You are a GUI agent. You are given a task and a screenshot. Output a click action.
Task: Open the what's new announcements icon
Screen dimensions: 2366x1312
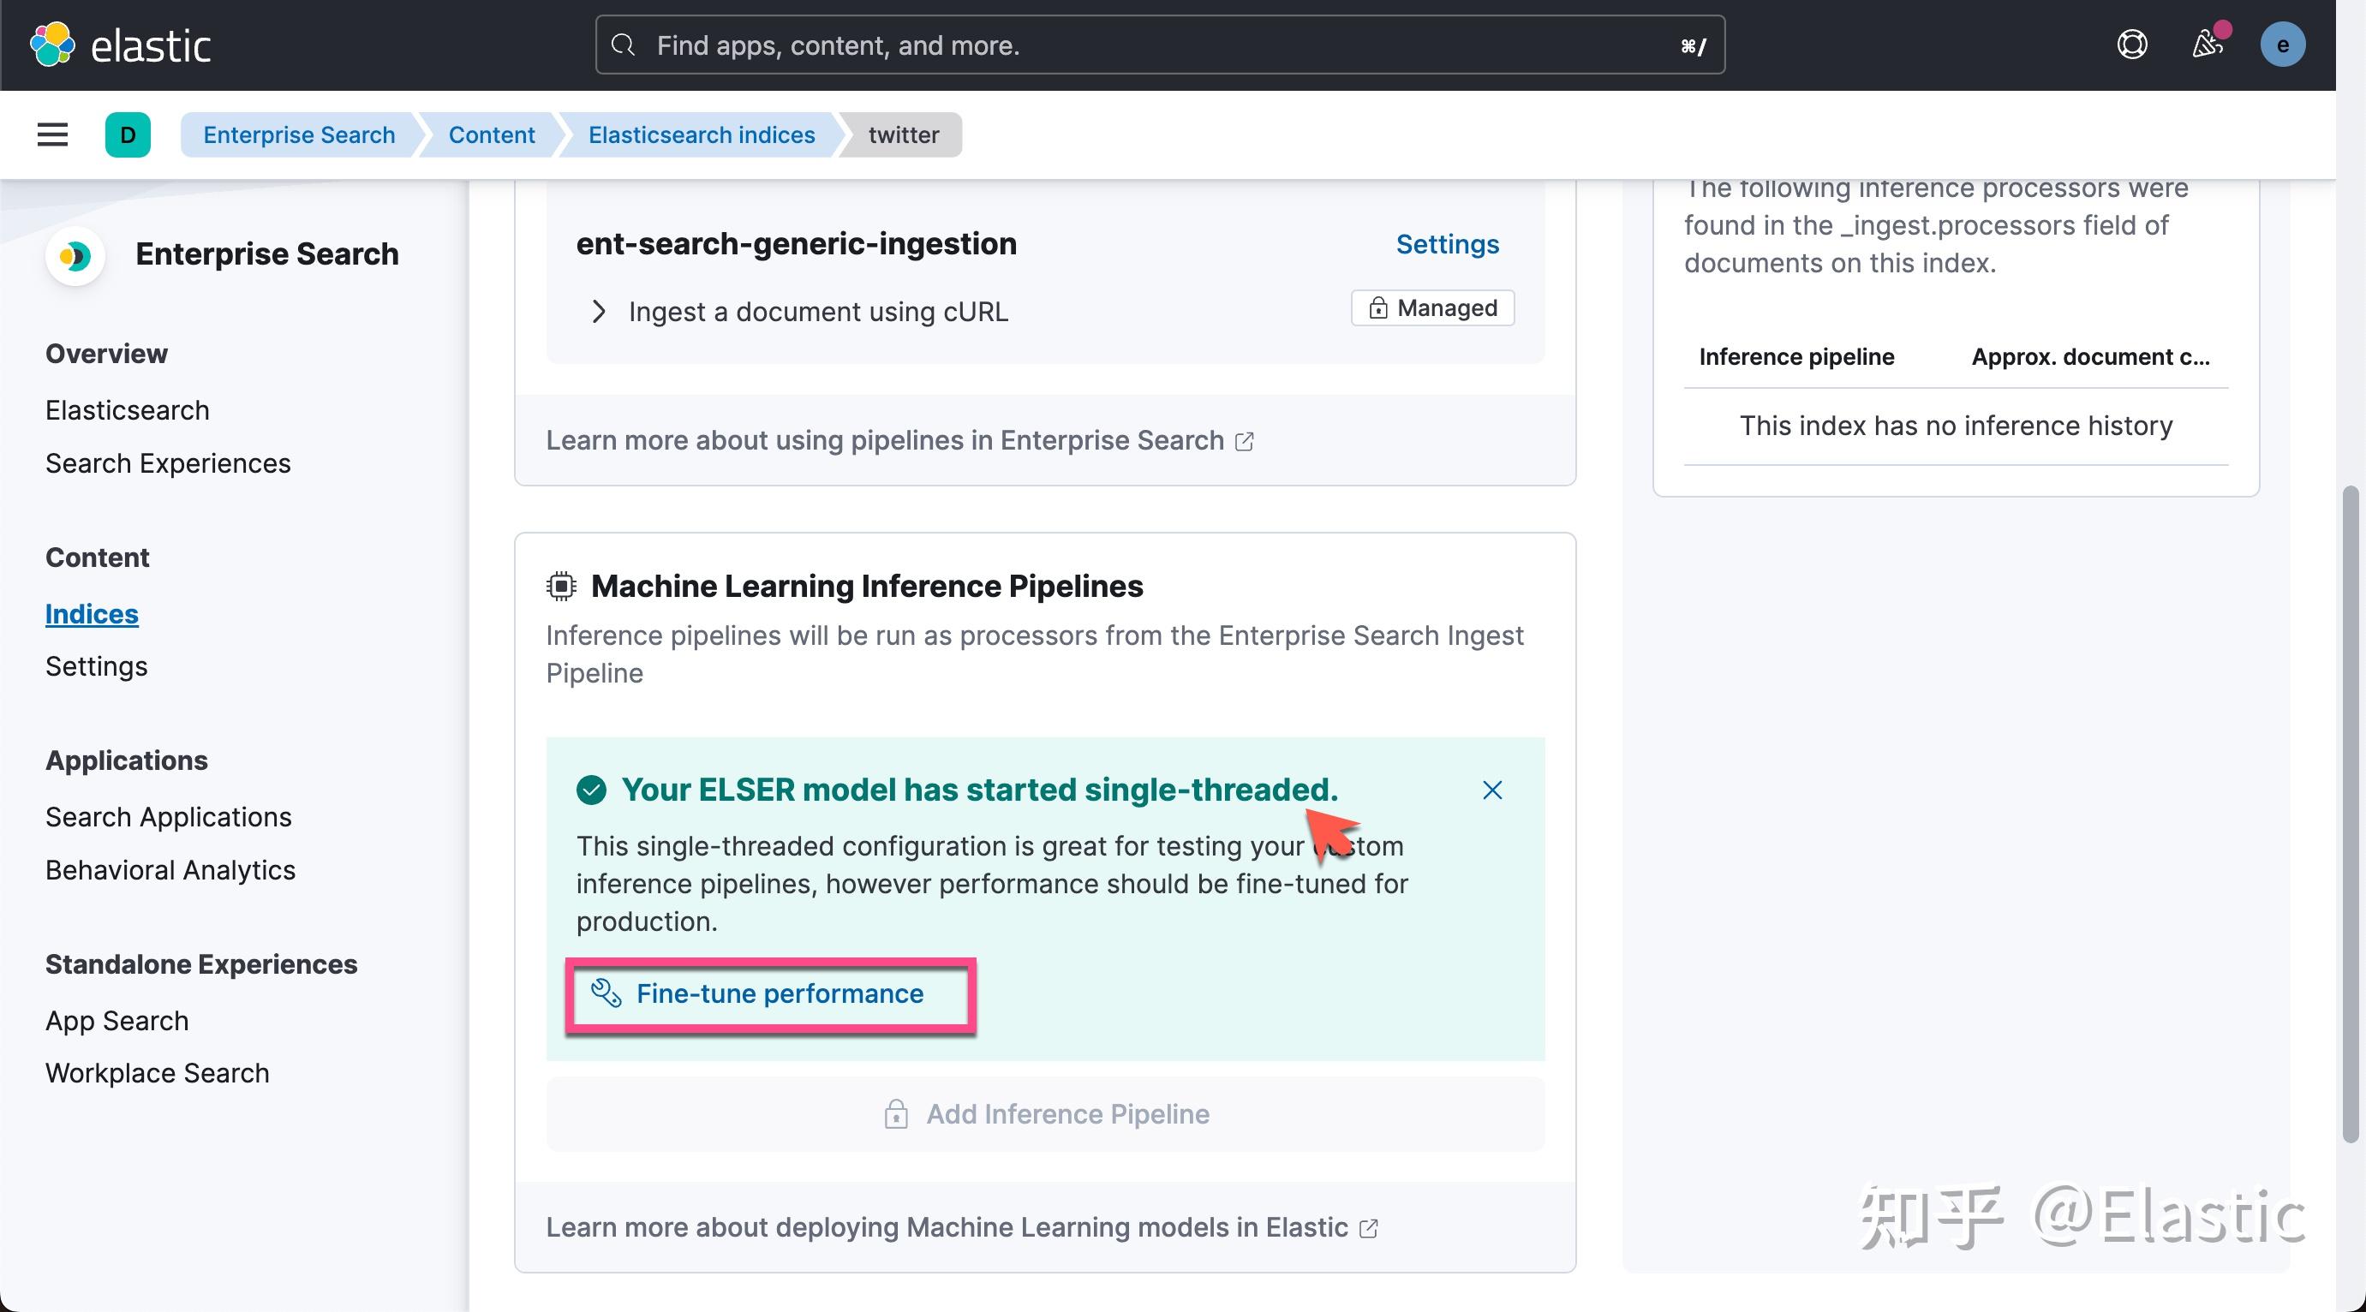pyautogui.click(x=2208, y=44)
